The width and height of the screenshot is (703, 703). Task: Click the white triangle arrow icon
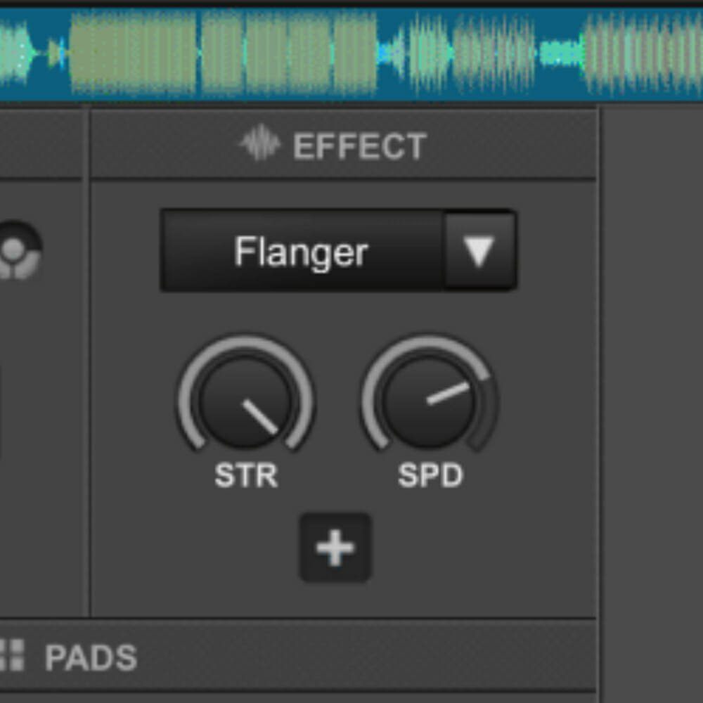tap(479, 251)
